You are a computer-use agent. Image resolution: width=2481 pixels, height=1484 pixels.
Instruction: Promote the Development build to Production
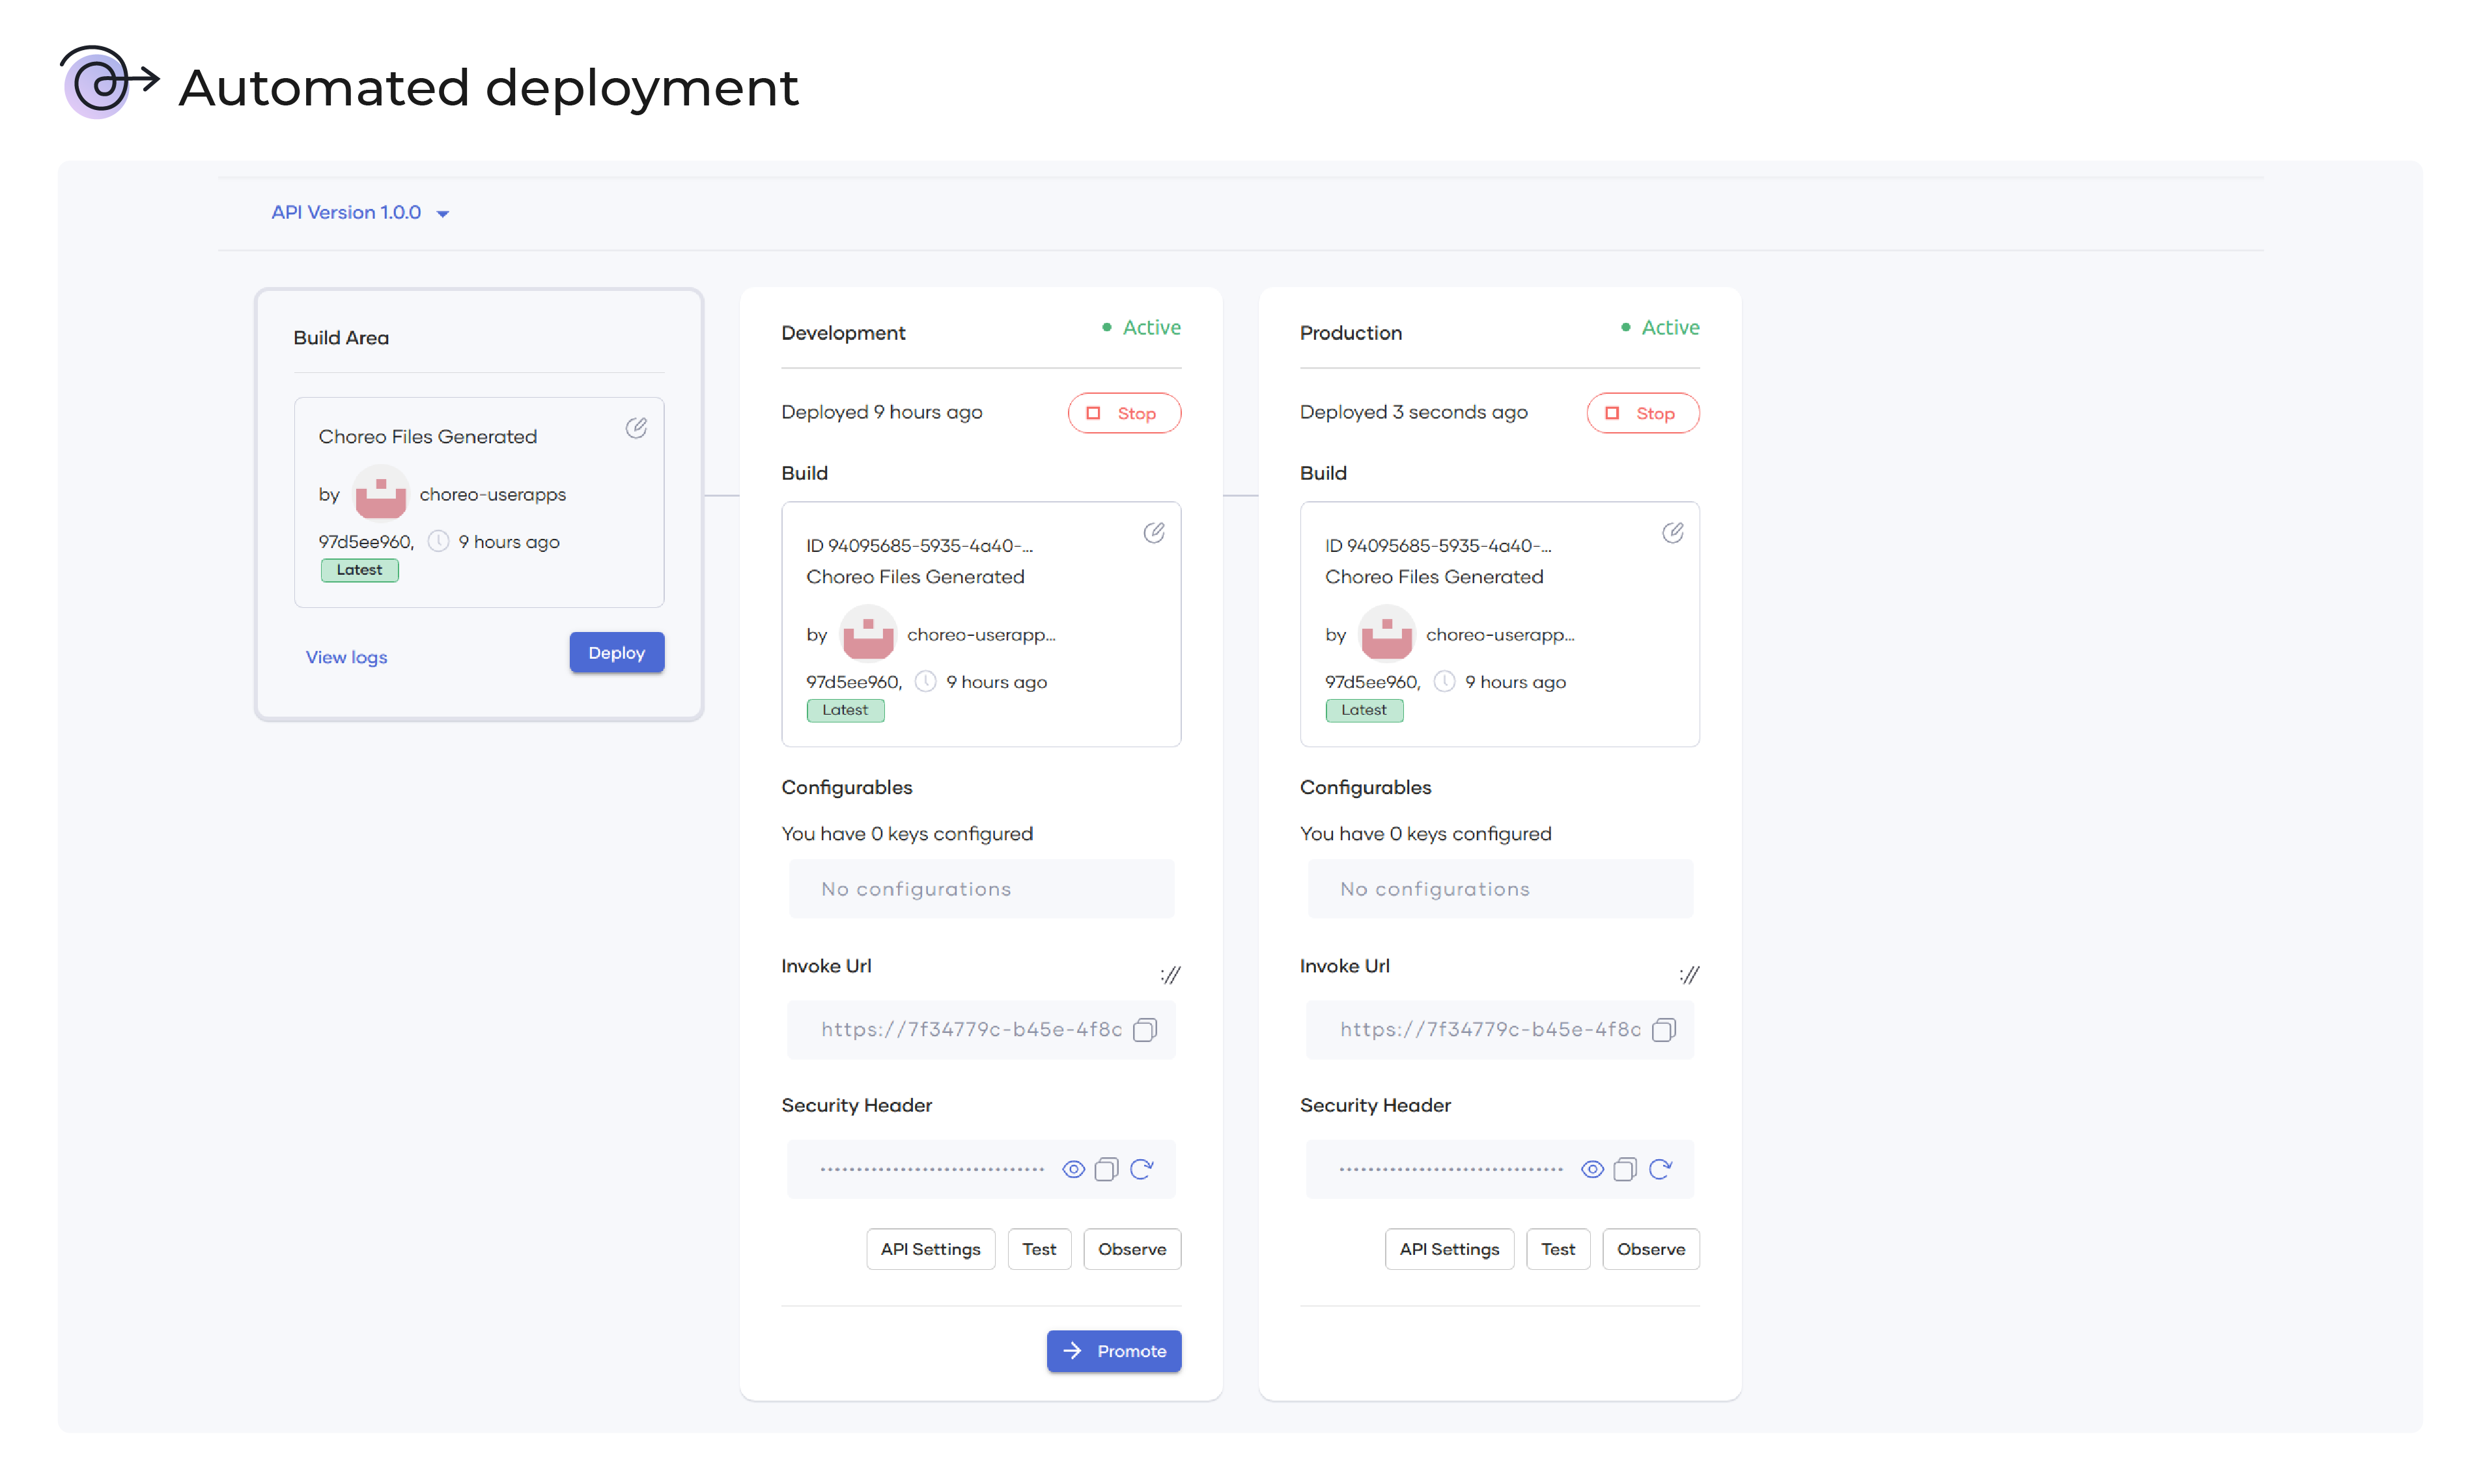(1114, 1351)
